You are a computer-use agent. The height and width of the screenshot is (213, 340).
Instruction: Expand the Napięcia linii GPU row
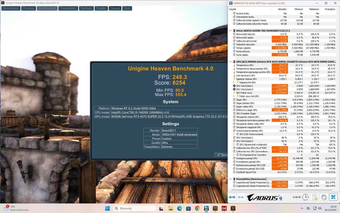[234, 82]
